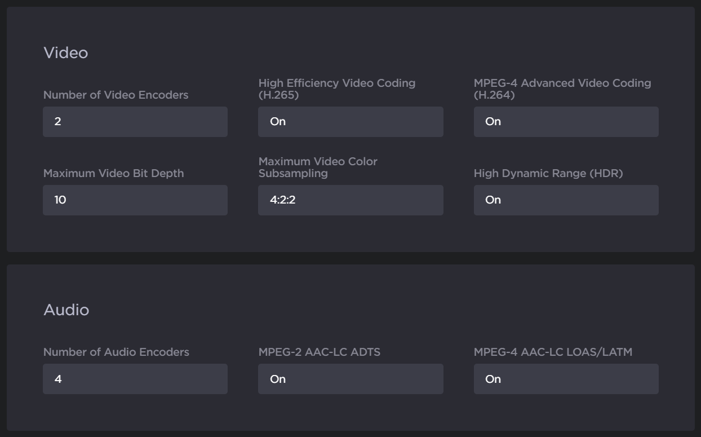
Task: Select the High Dynamic Range value field
Action: (566, 200)
